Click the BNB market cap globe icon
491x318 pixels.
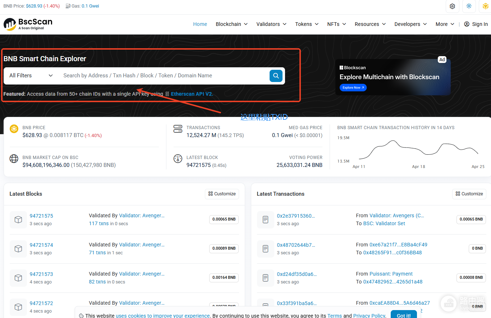tap(14, 159)
